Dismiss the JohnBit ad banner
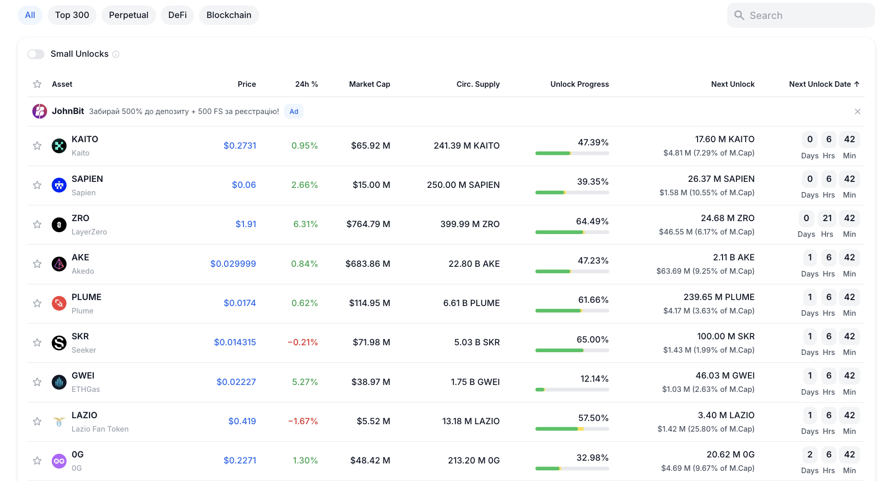Image resolution: width=887 pixels, height=481 pixels. pyautogui.click(x=857, y=111)
